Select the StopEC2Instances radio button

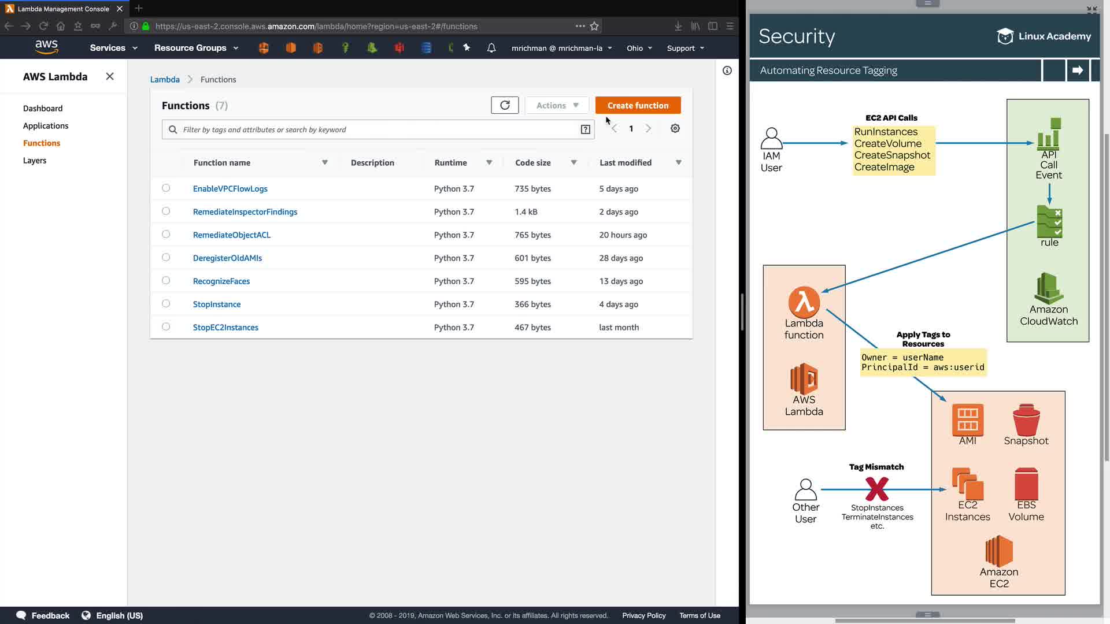pos(166,326)
